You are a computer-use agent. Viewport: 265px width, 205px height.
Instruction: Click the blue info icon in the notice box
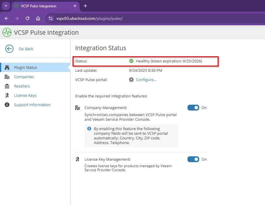(x=89, y=129)
